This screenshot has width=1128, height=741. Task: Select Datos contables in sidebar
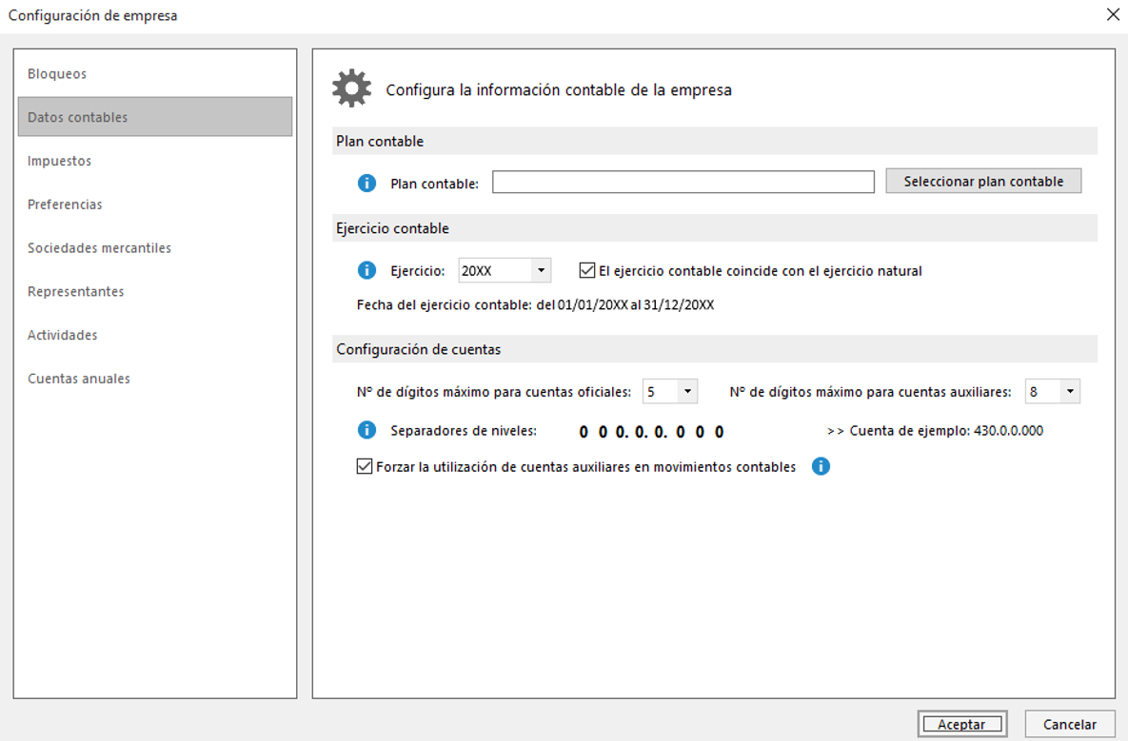[154, 116]
